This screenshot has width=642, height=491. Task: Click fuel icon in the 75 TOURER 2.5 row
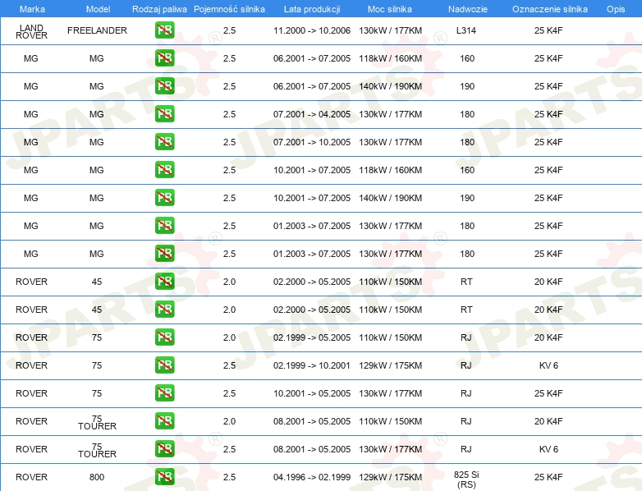(164, 449)
